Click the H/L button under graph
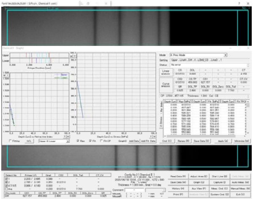The height and width of the screenshot is (199, 253). 29,141
